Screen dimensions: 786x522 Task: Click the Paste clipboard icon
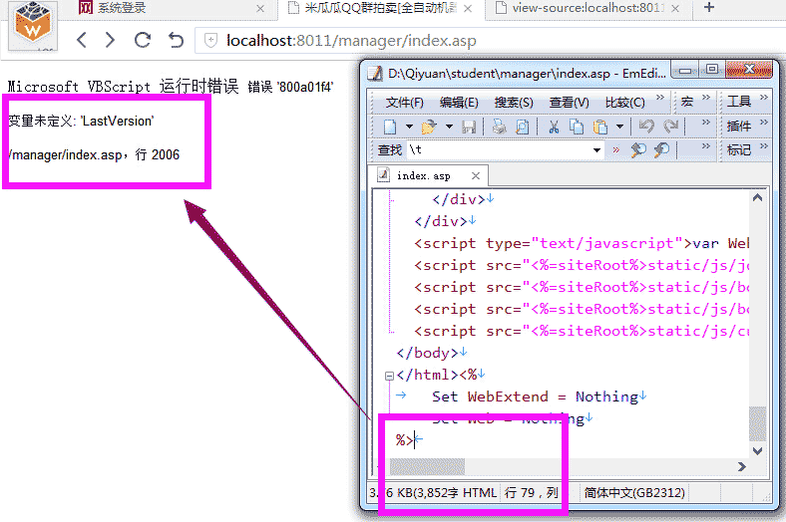coord(600,127)
